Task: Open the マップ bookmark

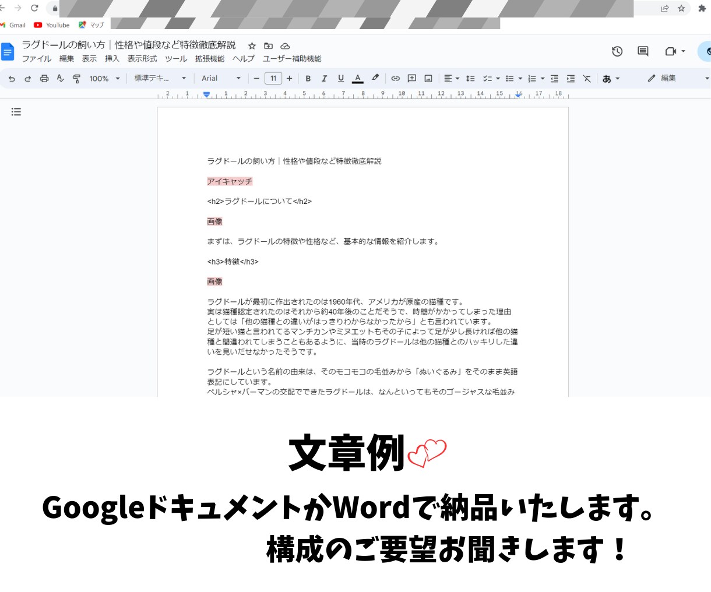Action: [x=91, y=25]
